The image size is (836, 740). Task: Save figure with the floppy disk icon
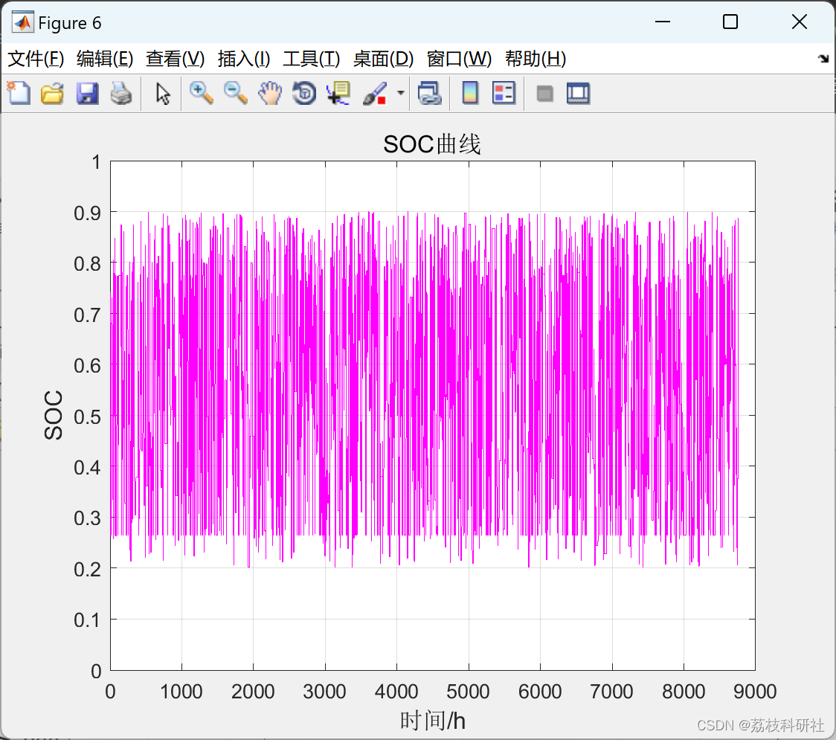[87, 93]
